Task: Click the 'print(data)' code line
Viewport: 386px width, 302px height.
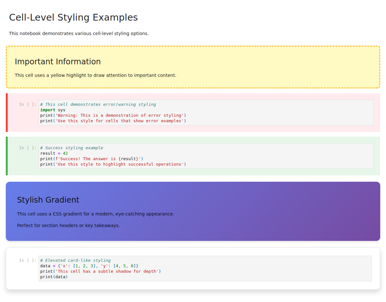Action: (x=54, y=277)
